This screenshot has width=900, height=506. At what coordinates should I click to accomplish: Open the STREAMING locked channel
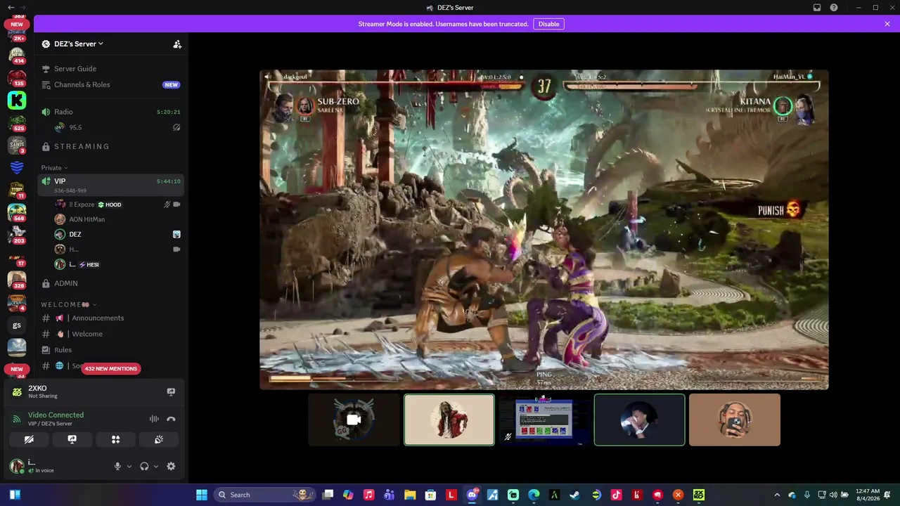110,146
